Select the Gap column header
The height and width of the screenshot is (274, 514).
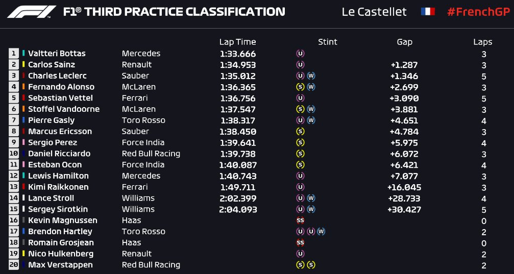click(x=404, y=42)
